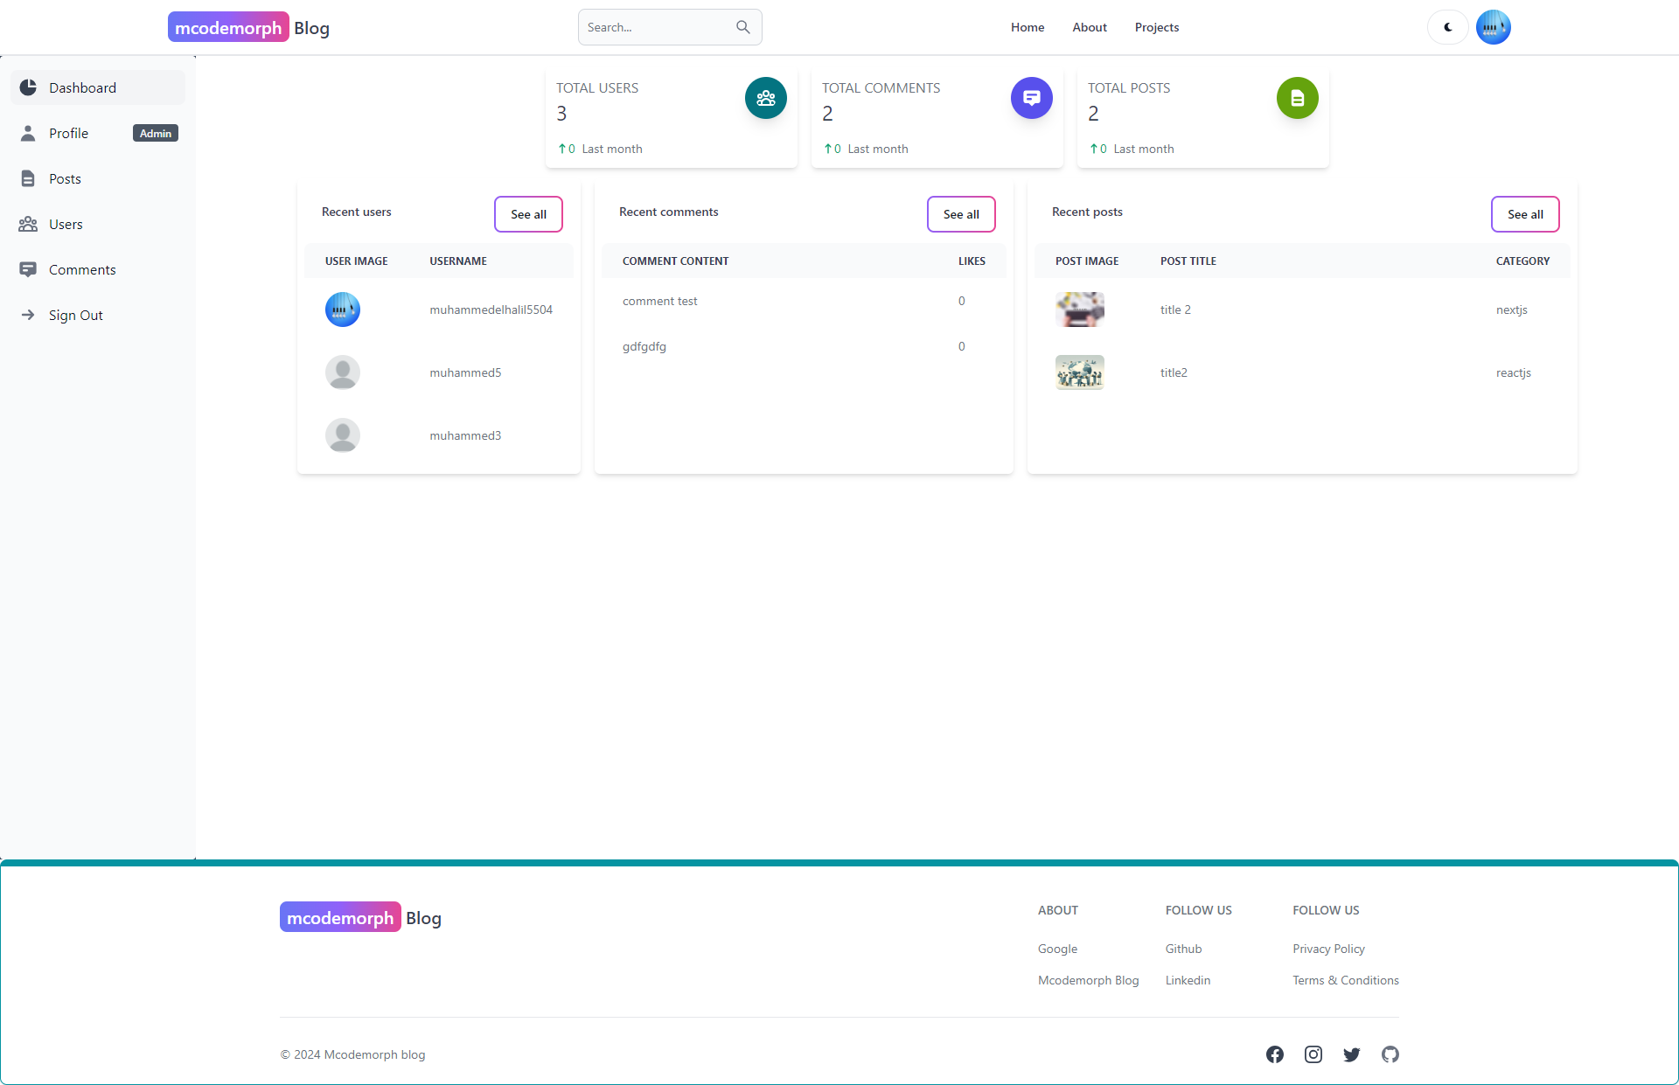See all recent users

point(528,214)
